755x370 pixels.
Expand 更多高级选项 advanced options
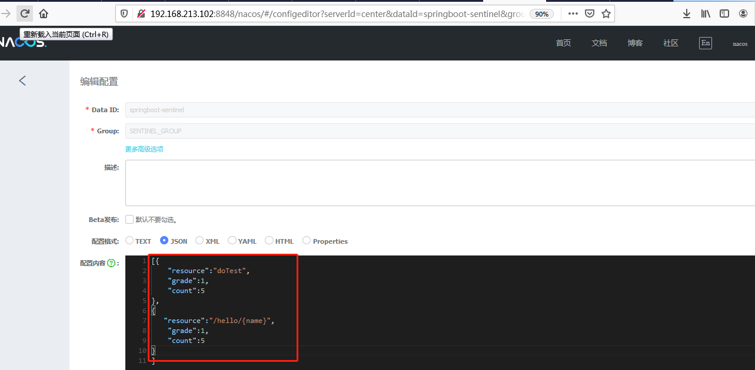[144, 149]
